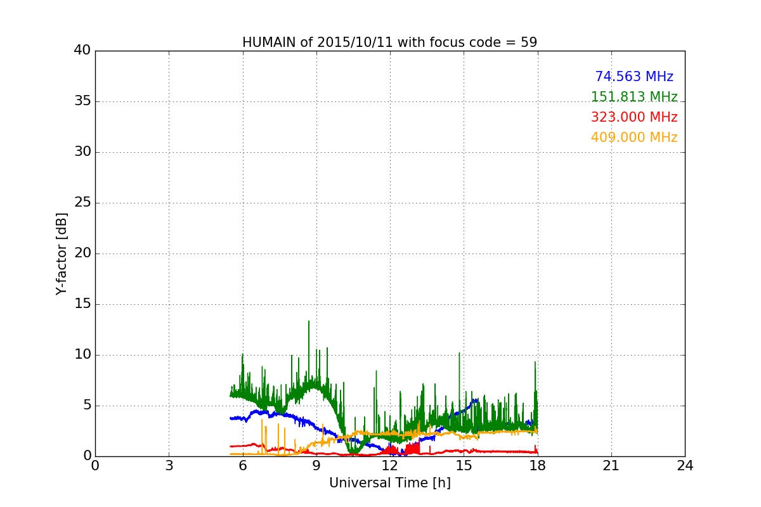Image resolution: width=761 pixels, height=507 pixels.
Task: Click the Universal Time [h] axis label
Action: 389,483
